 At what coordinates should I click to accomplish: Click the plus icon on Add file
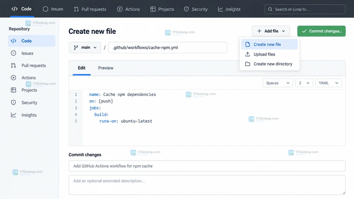[259, 31]
